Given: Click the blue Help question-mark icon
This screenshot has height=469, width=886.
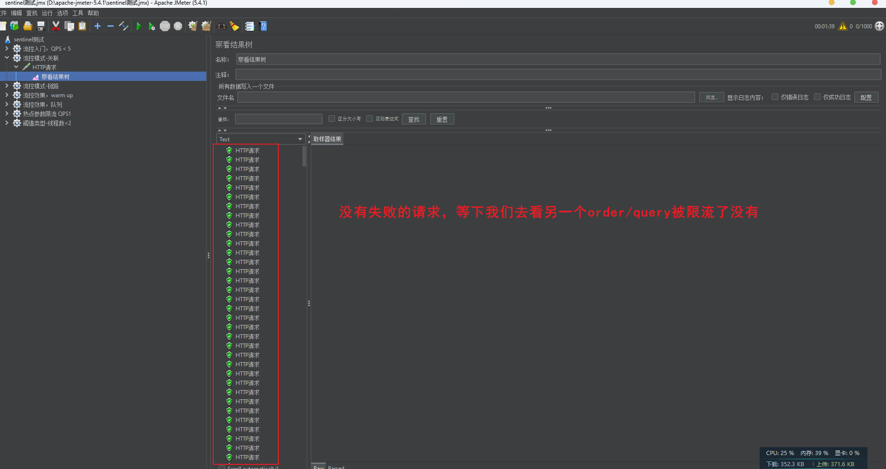Looking at the screenshot, I should click(263, 26).
